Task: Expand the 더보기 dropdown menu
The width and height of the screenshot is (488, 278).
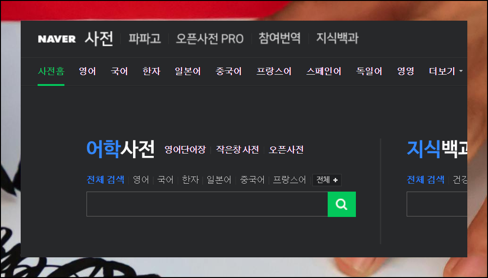Action: point(445,71)
